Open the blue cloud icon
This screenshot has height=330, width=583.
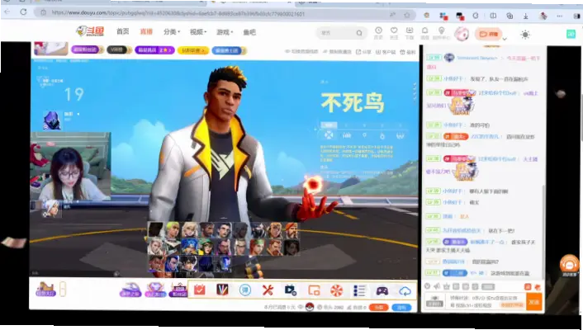(x=405, y=291)
